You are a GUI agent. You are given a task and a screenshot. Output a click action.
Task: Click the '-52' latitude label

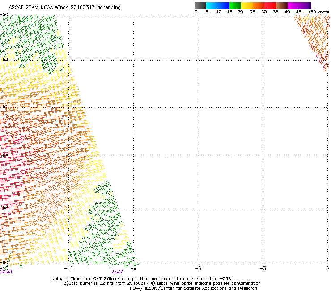pyautogui.click(x=4, y=60)
